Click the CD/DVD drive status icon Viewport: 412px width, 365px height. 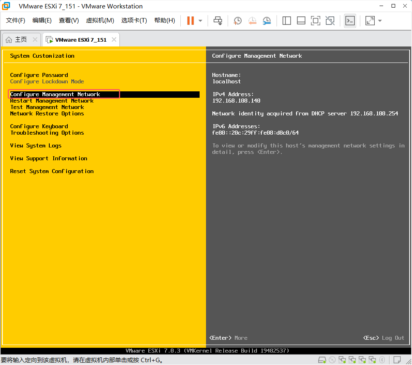(332, 360)
